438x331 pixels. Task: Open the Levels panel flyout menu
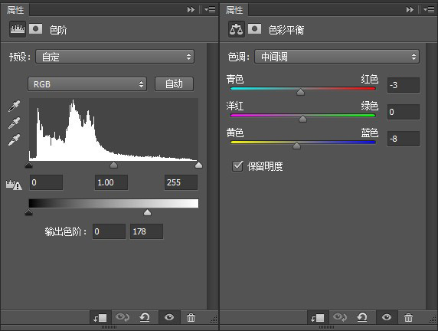pyautogui.click(x=210, y=10)
